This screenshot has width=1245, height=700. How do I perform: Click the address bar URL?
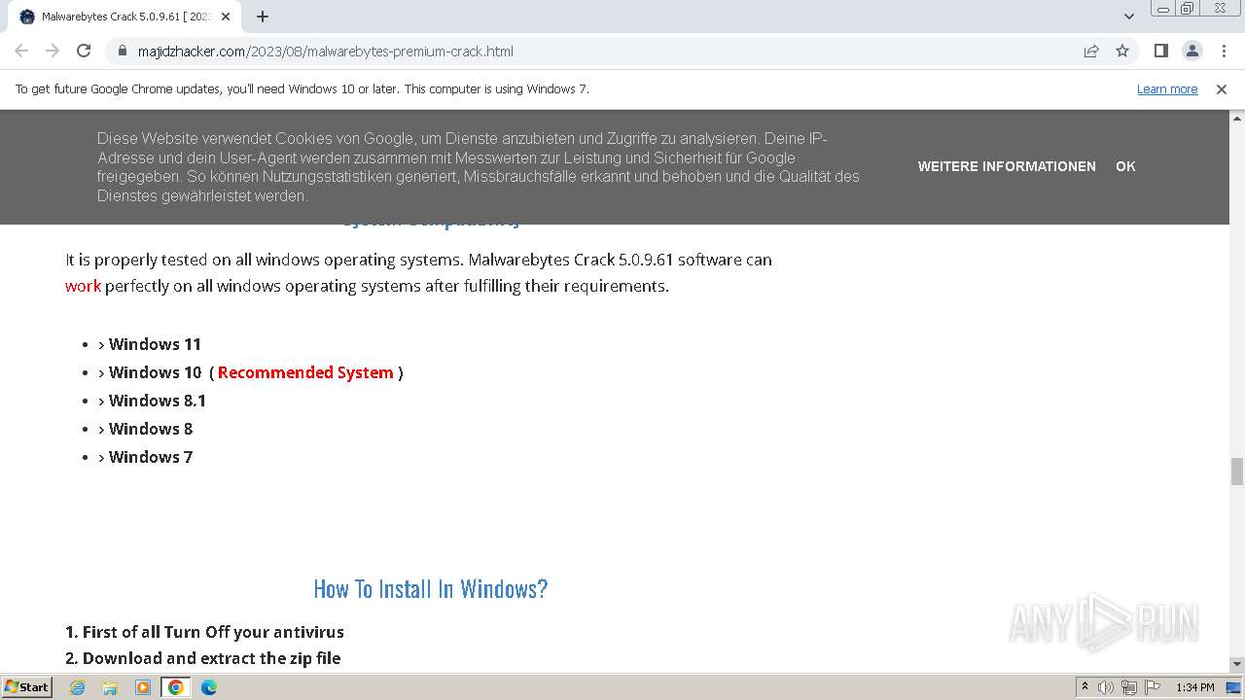pyautogui.click(x=326, y=51)
